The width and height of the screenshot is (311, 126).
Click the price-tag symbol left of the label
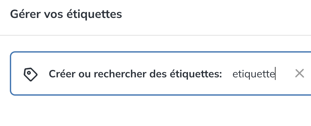31,74
